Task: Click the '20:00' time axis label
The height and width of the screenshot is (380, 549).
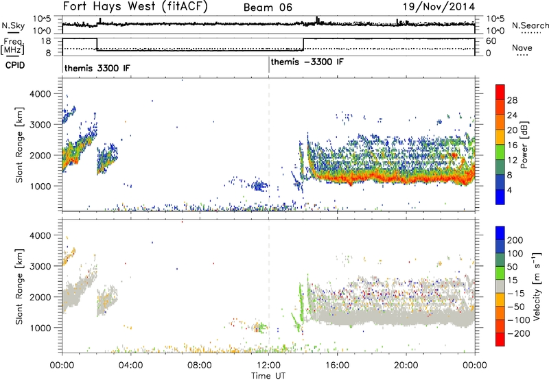Action: tap(406, 366)
